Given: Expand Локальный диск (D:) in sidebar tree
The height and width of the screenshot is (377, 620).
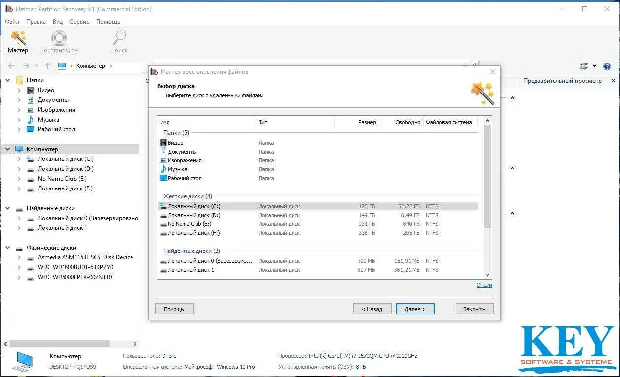Looking at the screenshot, I should click(x=19, y=169).
